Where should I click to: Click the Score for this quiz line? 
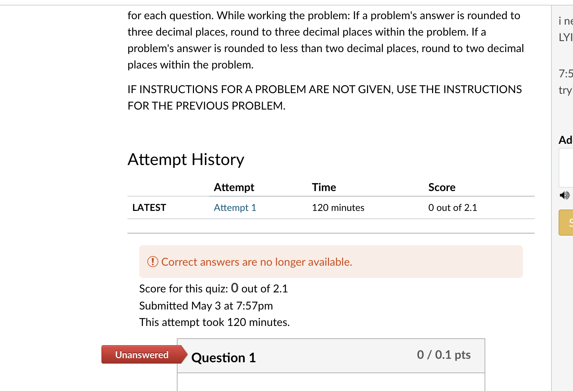coord(214,288)
